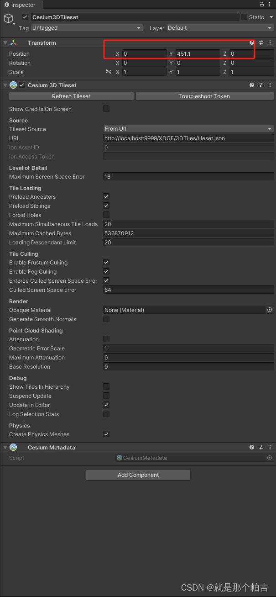Image resolution: width=276 pixels, height=597 pixels.
Task: Click the Cesium 3D Tileset component icon
Action: [x=13, y=85]
